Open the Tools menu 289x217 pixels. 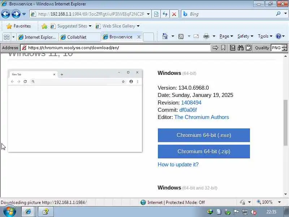pyautogui.click(x=265, y=36)
